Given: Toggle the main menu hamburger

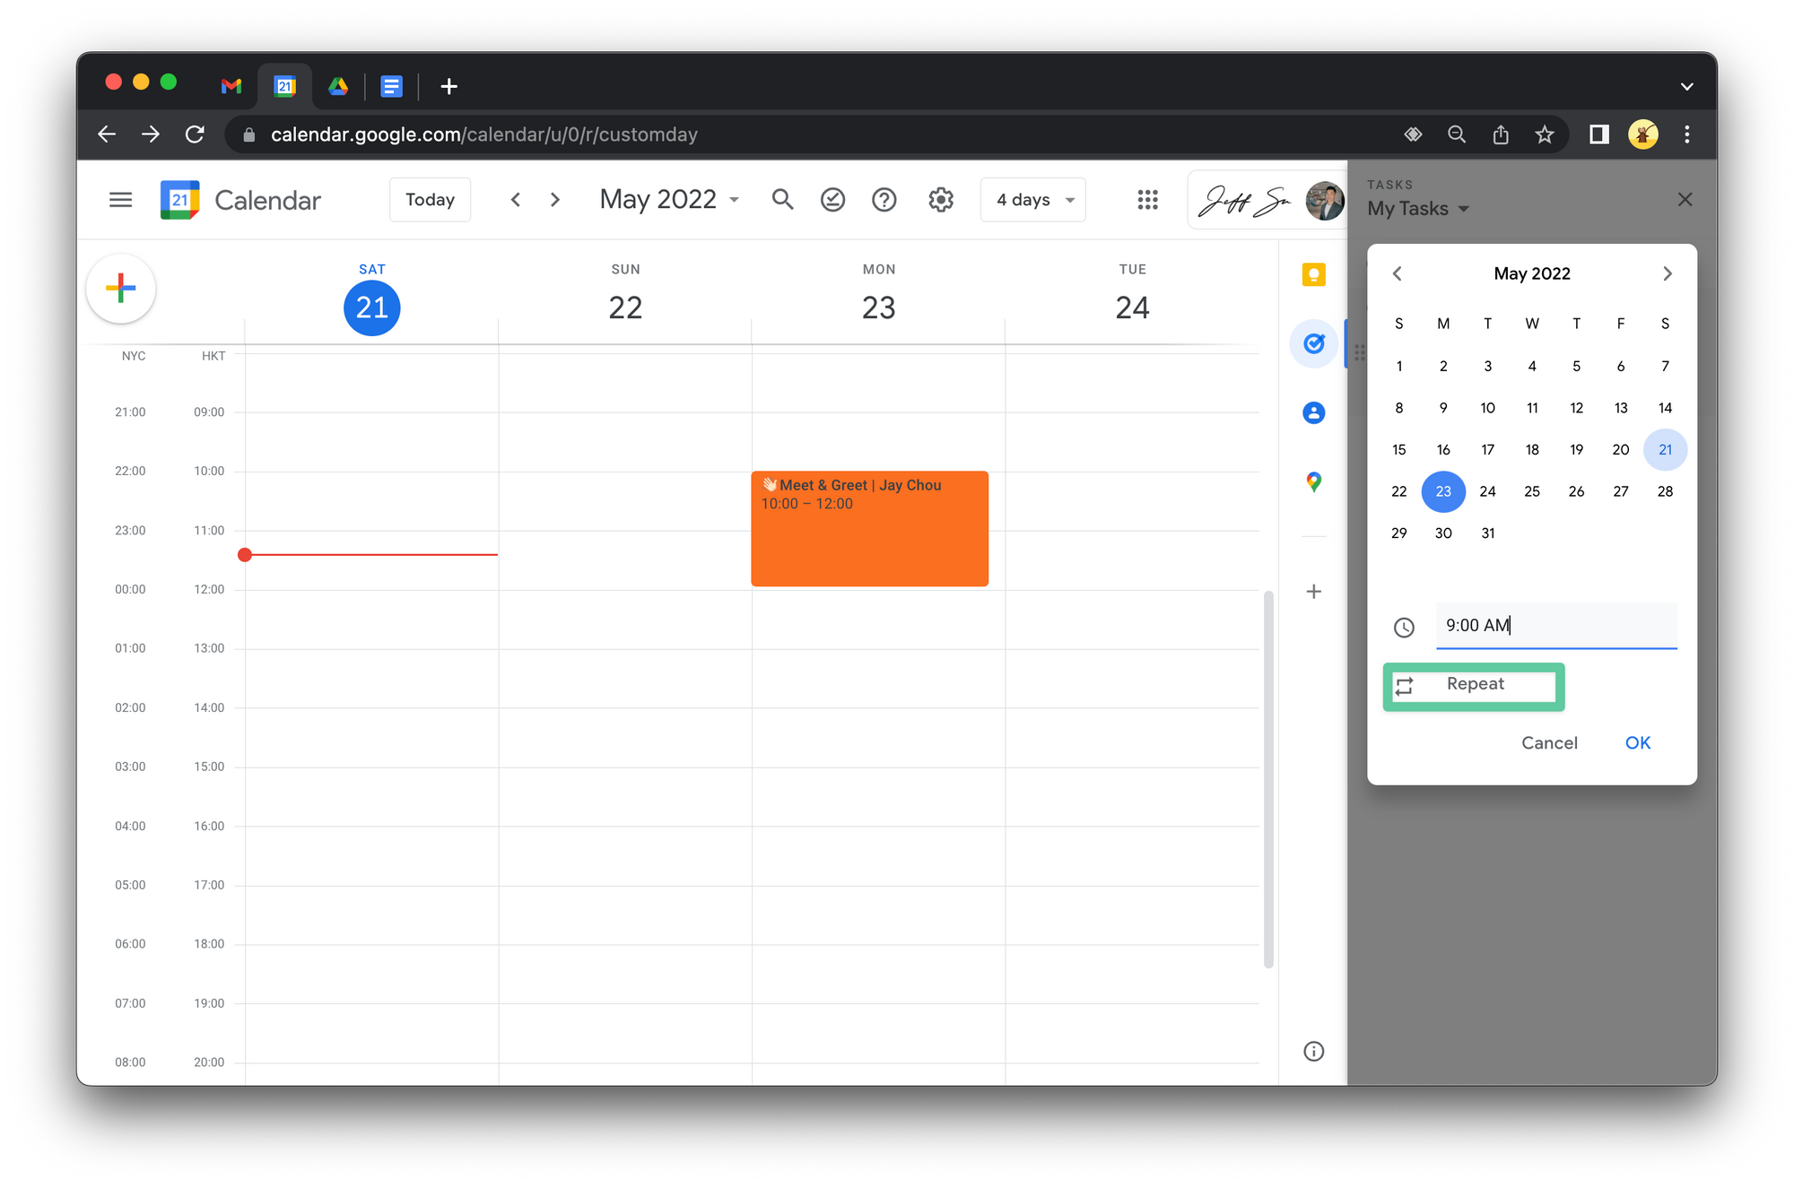Looking at the screenshot, I should point(120,200).
